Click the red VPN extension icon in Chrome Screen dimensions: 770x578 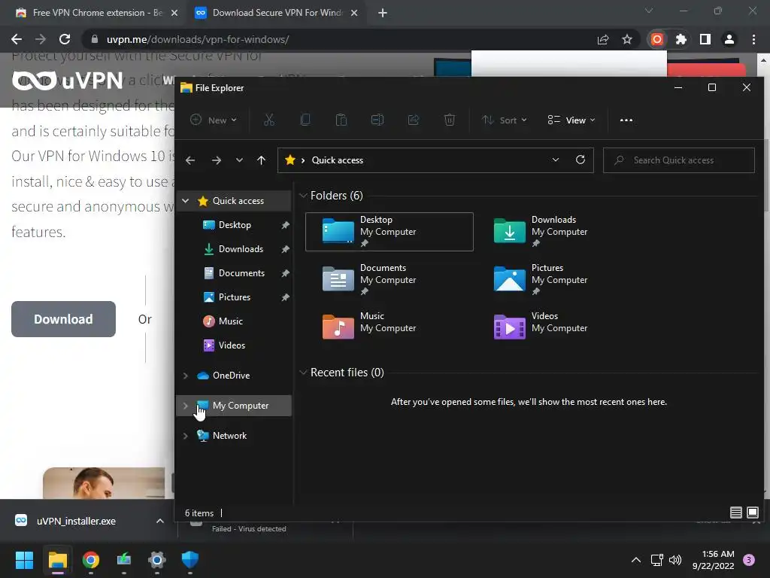coord(657,39)
